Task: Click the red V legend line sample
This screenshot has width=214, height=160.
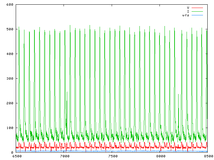Action: [197, 7]
